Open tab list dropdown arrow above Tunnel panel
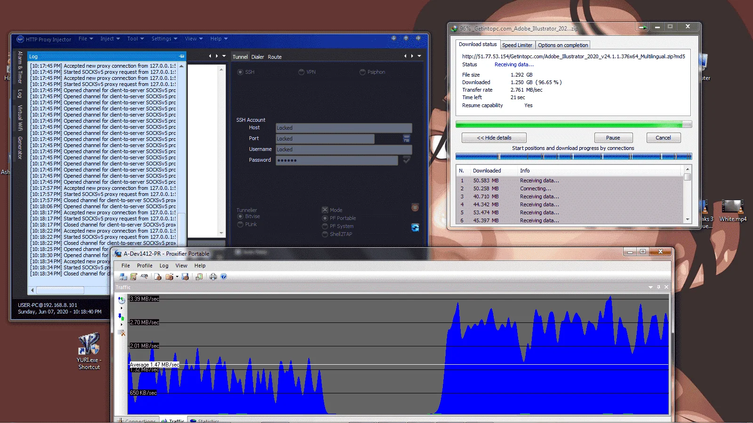 click(x=419, y=56)
